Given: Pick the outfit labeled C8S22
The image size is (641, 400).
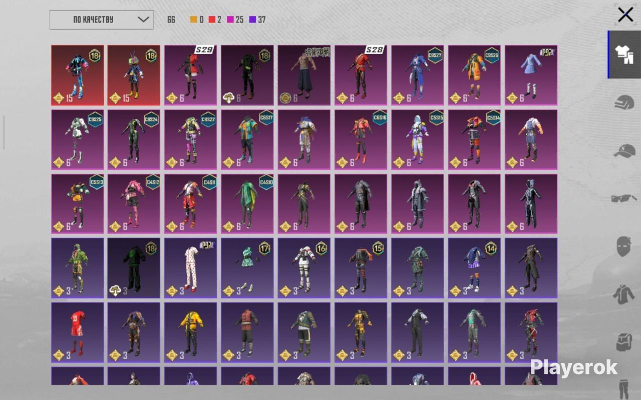Looking at the screenshot, I should (191, 139).
